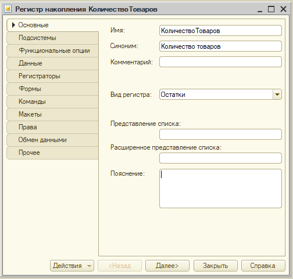Click into the Имя input field
This screenshot has height=279, width=293.
click(x=220, y=31)
